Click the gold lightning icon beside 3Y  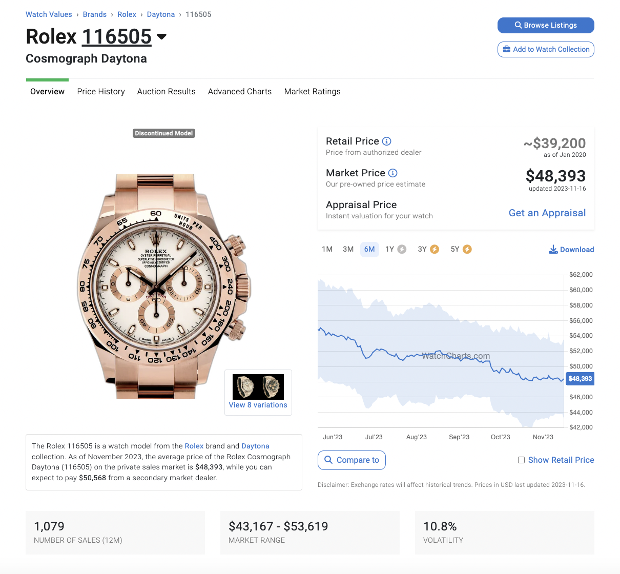435,249
